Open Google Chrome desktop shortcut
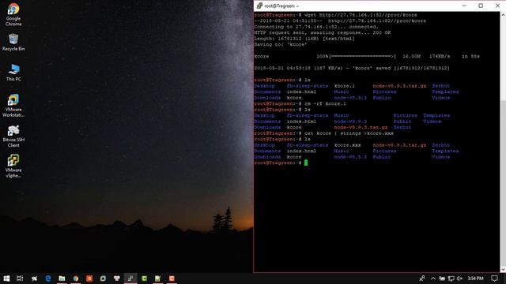 point(13,14)
